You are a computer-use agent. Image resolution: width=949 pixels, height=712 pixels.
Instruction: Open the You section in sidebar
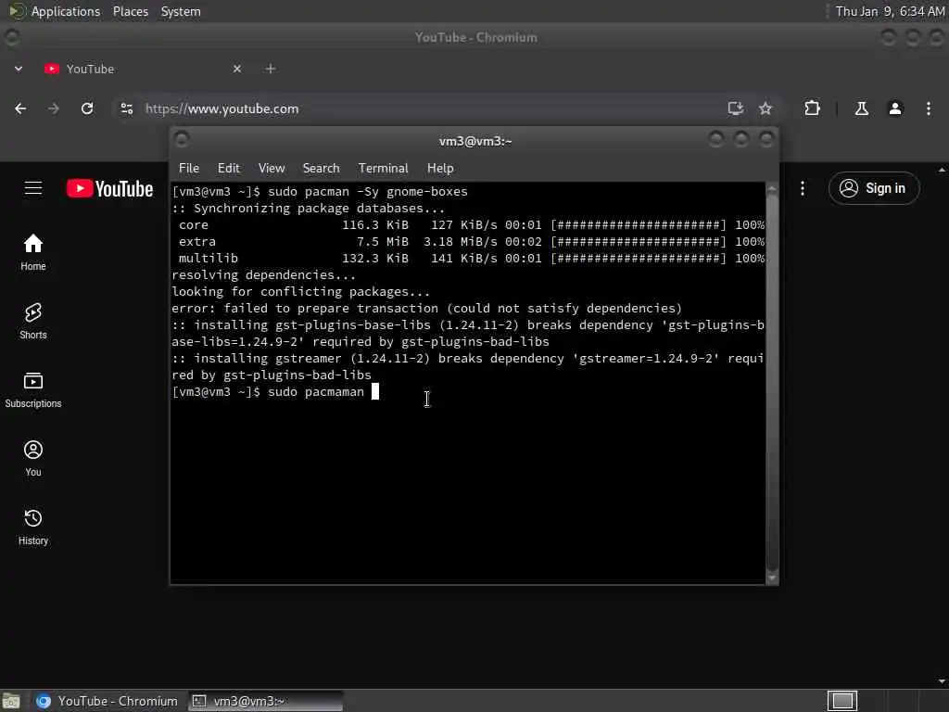pyautogui.click(x=33, y=458)
